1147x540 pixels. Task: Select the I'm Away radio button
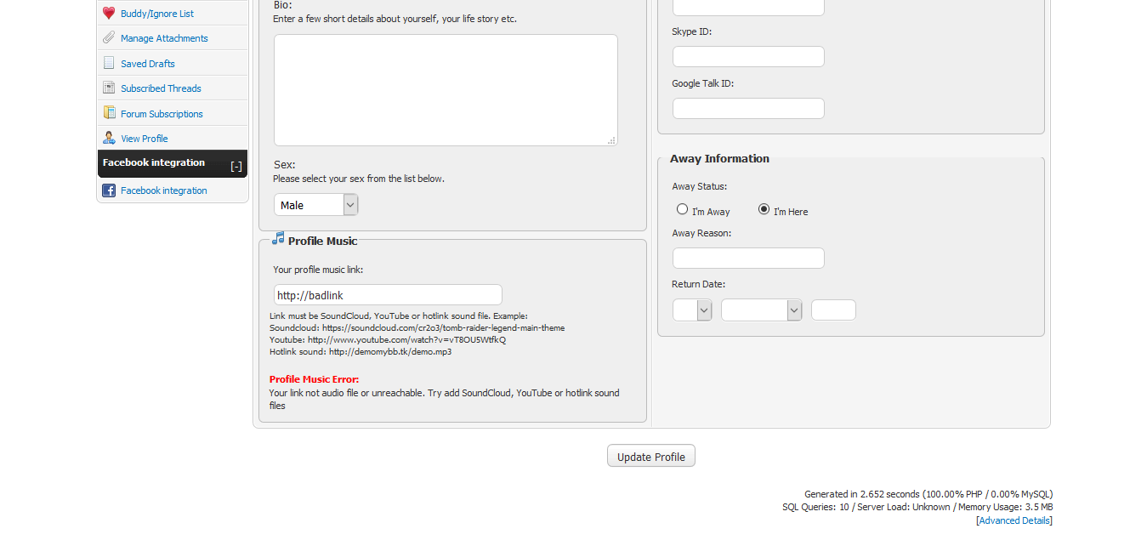[x=682, y=209]
